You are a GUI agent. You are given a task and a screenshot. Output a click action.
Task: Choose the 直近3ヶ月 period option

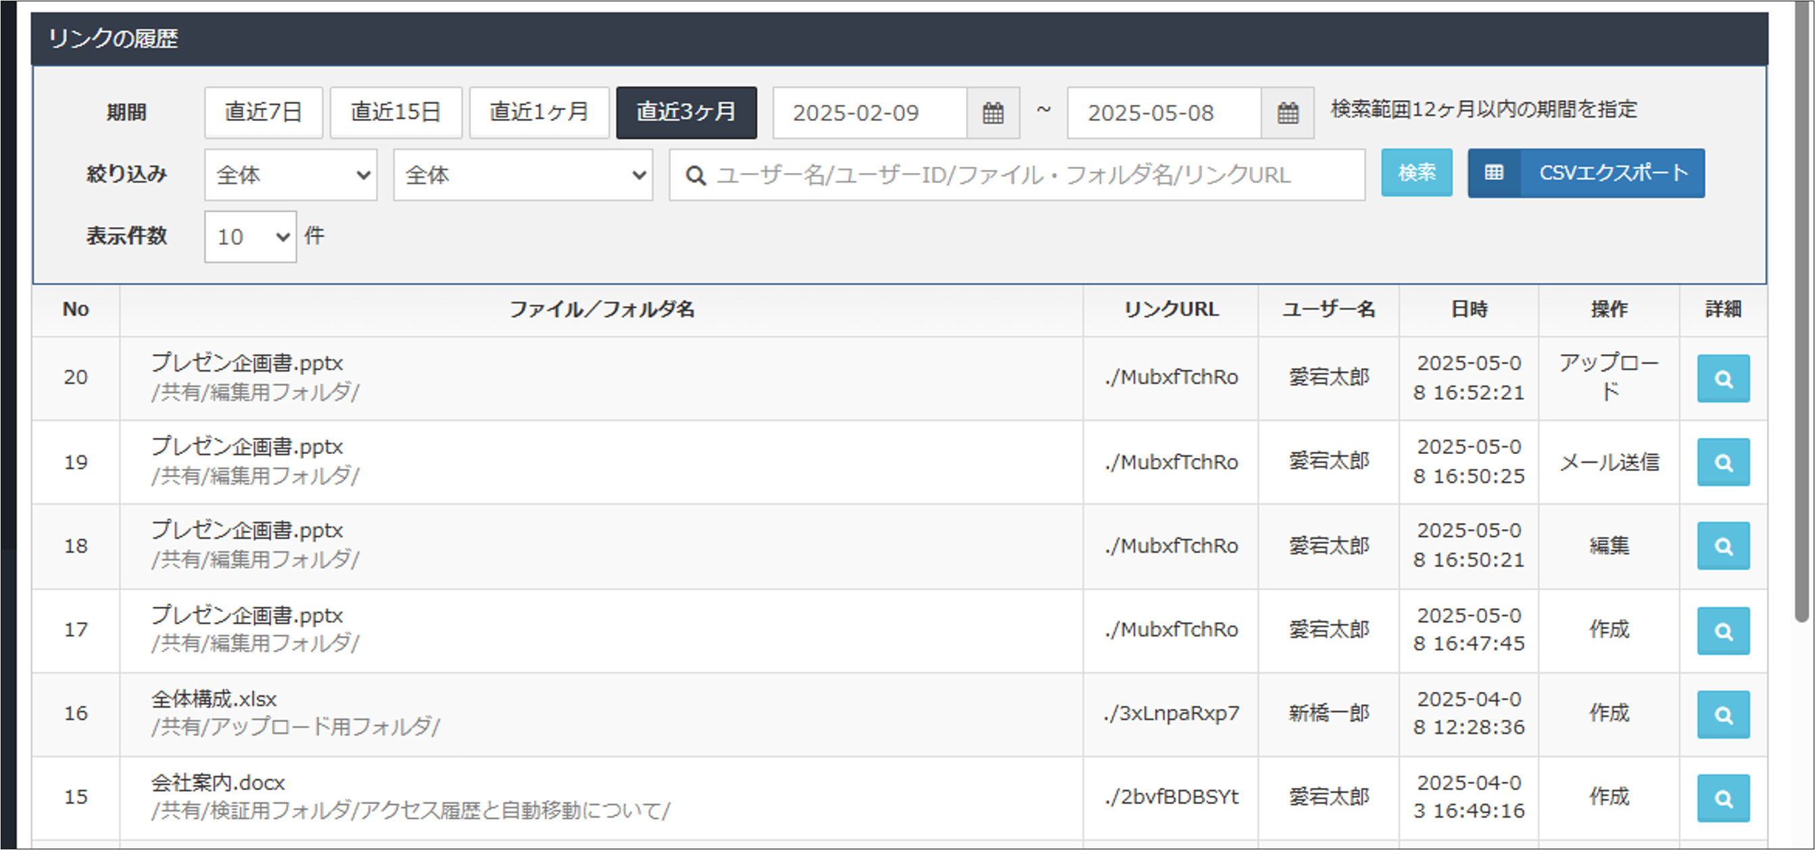pyautogui.click(x=685, y=113)
